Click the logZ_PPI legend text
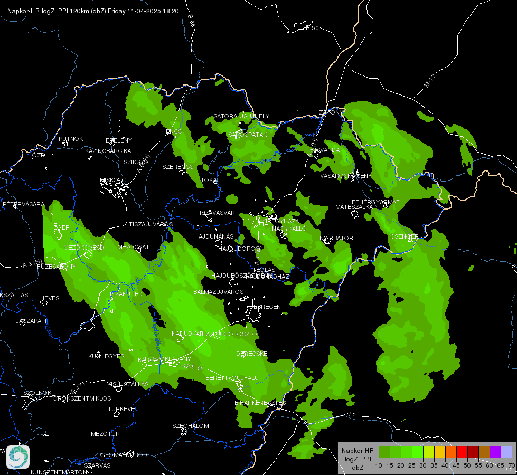 358,459
